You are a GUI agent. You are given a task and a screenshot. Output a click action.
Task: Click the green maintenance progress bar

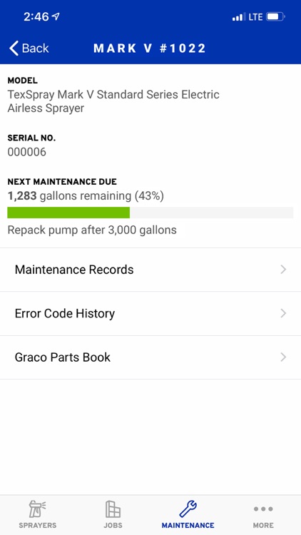click(x=68, y=213)
